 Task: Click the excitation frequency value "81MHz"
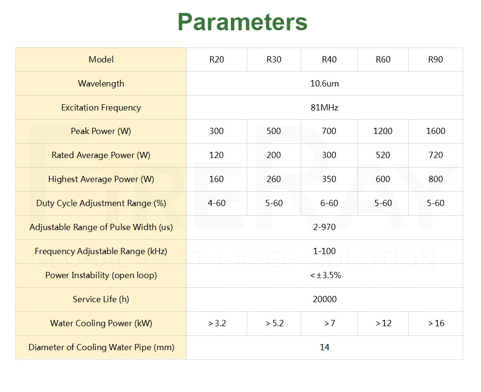325,108
